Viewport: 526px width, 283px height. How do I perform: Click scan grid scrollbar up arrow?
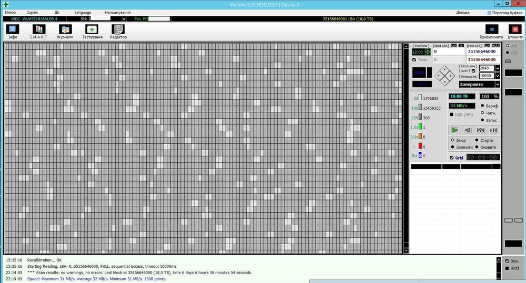click(x=406, y=46)
